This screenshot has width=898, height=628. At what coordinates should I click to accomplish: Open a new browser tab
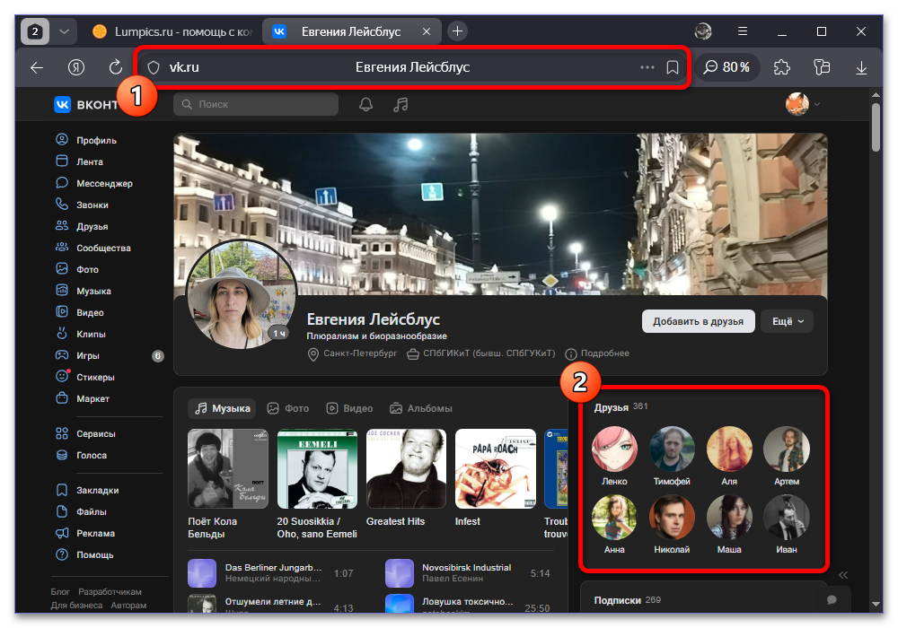[x=457, y=31]
